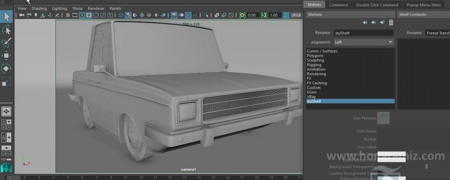Image resolution: width=450 pixels, height=180 pixels.
Task: Switch to the Command tab
Action: point(338,5)
